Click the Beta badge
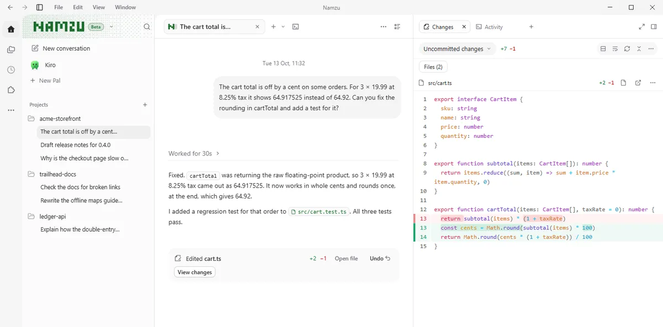The width and height of the screenshot is (663, 327). tap(96, 26)
